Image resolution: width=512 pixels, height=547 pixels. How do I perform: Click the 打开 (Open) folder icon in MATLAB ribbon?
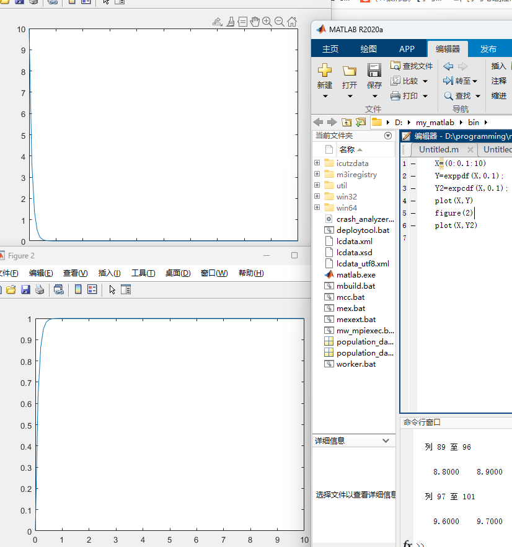pos(350,71)
